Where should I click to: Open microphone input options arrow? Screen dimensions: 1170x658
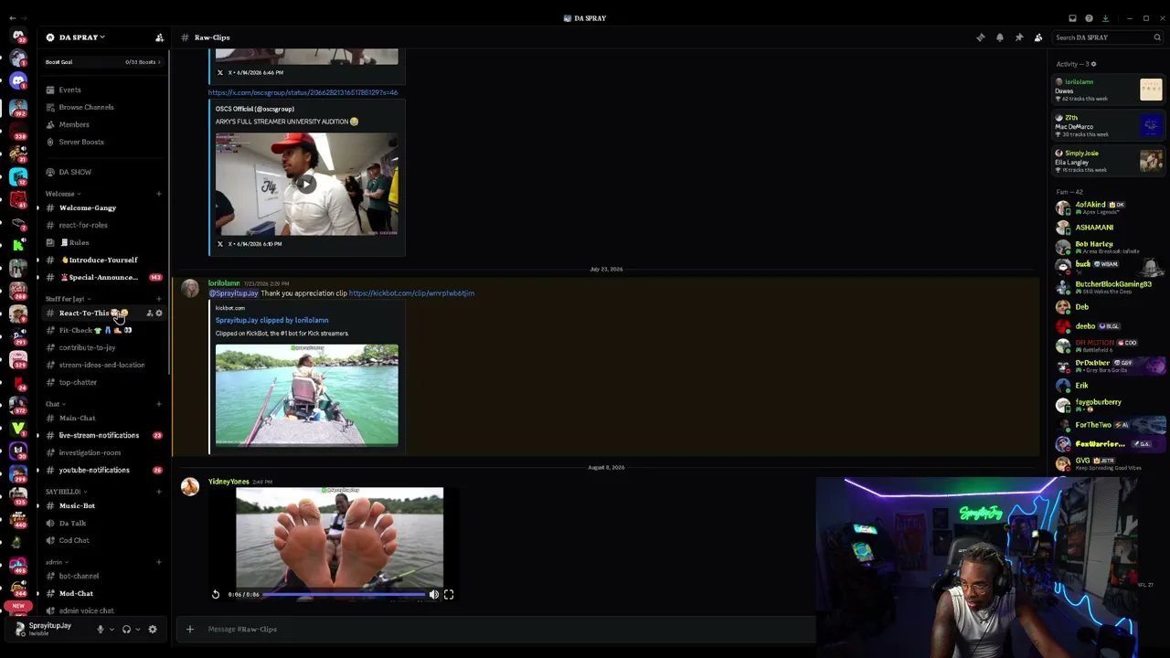click(112, 629)
